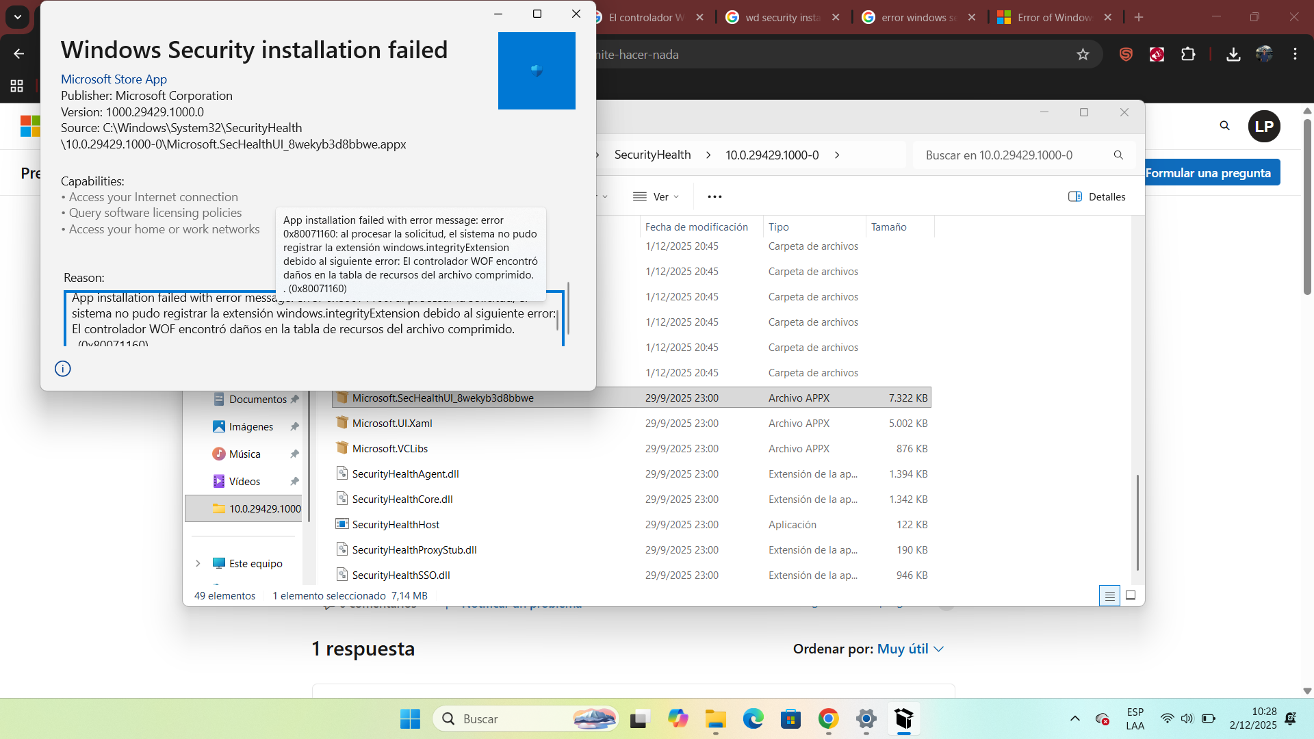Sort by the Fecha de modificación column
Image resolution: width=1314 pixels, height=739 pixels.
[697, 227]
